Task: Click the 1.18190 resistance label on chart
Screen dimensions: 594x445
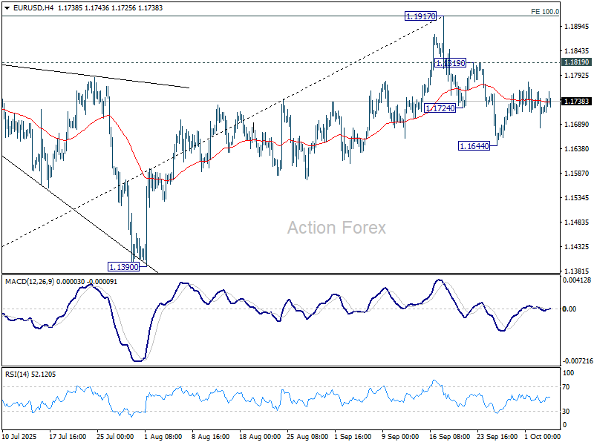Action: pyautogui.click(x=449, y=64)
